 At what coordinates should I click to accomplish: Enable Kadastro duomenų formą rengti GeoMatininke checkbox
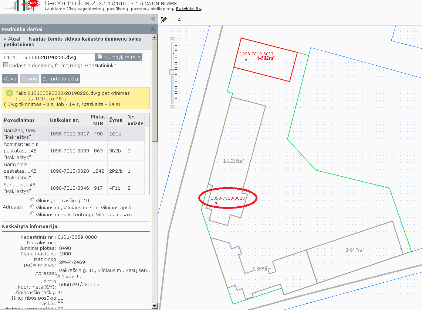tap(6, 65)
